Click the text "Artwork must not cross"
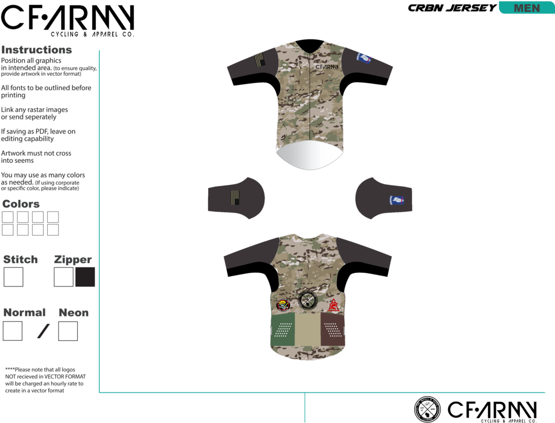555x423 pixels. tap(36, 153)
